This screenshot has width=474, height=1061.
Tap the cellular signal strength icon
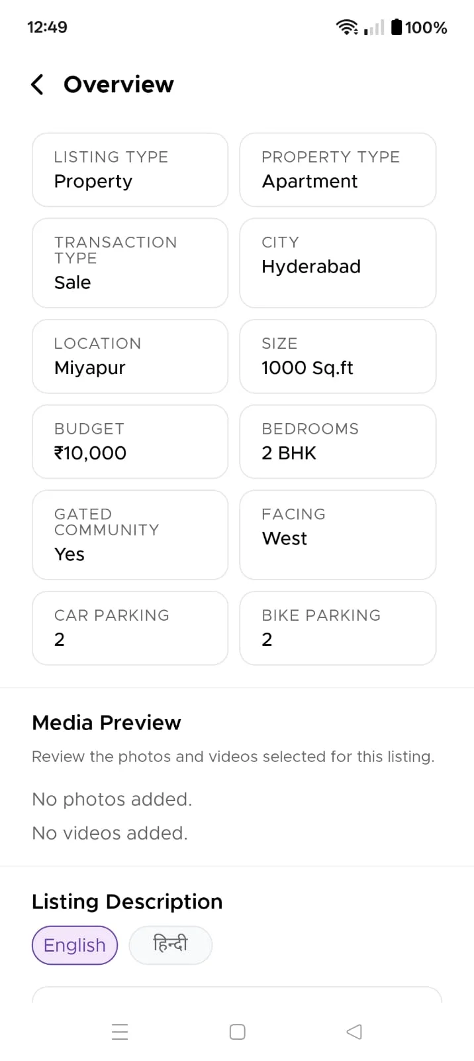pyautogui.click(x=374, y=27)
